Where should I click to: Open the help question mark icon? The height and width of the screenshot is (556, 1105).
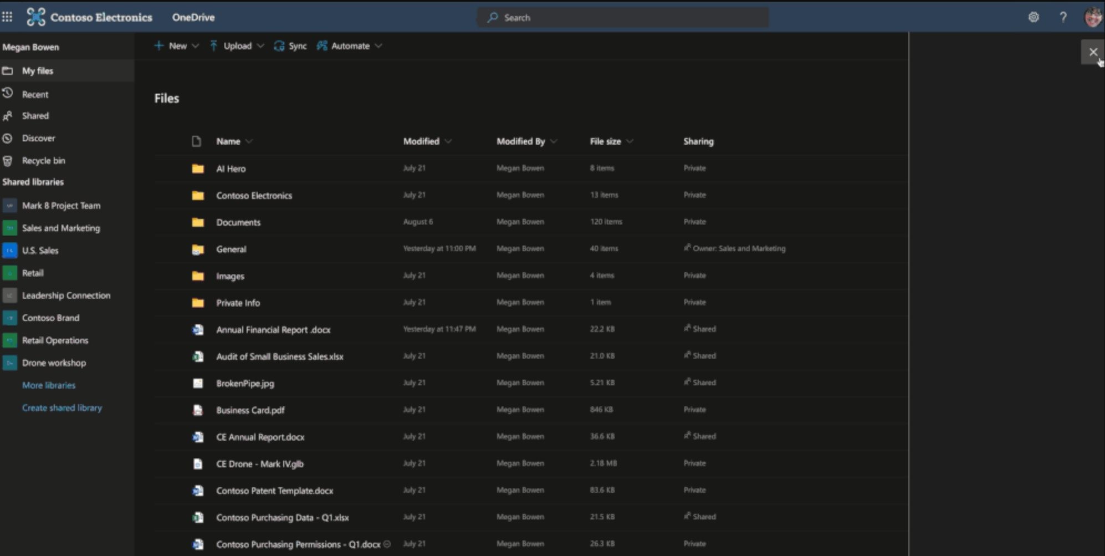1063,17
